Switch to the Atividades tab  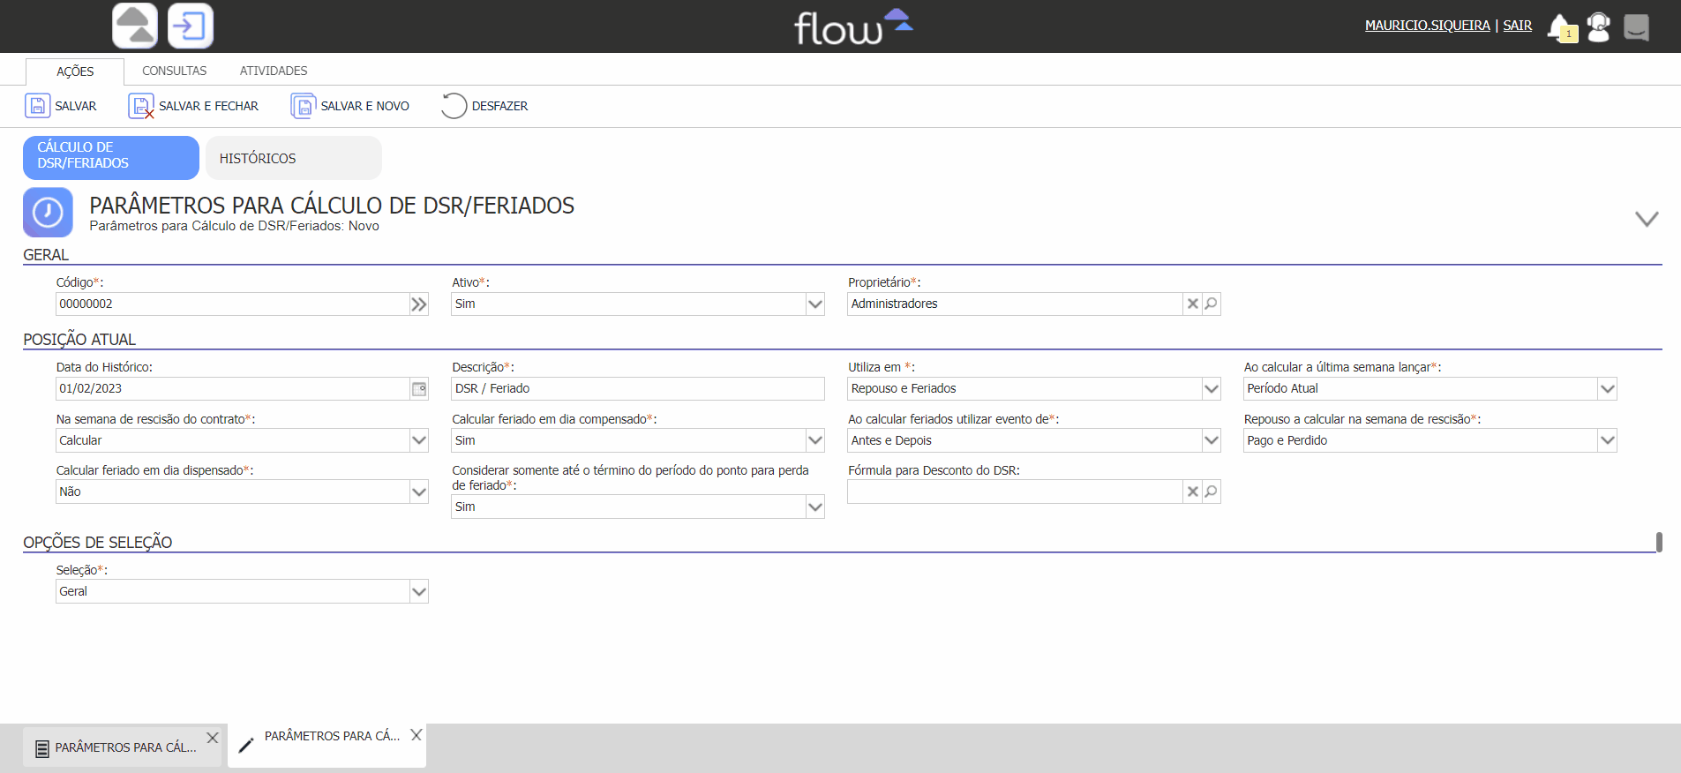pos(274,71)
